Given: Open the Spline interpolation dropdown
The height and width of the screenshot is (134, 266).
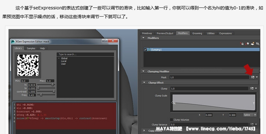Looking at the screenshot, I should click(250, 115).
